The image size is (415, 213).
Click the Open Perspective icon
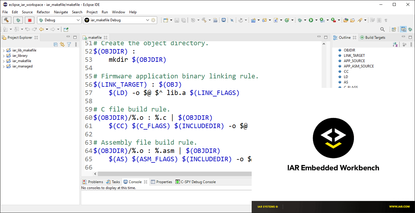click(394, 29)
